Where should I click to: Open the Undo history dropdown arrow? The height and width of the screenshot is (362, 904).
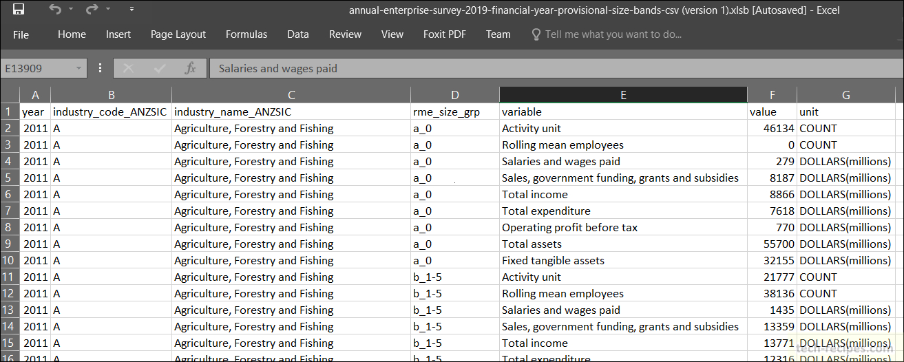tap(71, 10)
